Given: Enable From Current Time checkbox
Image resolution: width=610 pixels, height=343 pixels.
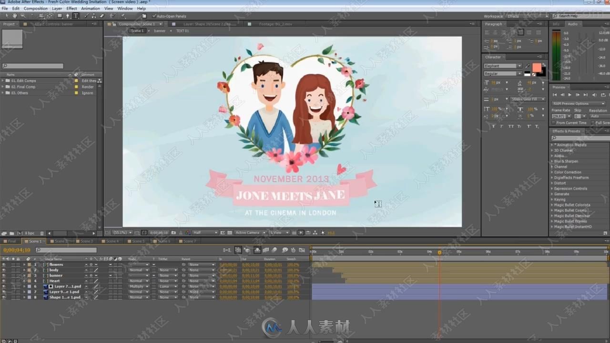Looking at the screenshot, I should pyautogui.click(x=553, y=122).
